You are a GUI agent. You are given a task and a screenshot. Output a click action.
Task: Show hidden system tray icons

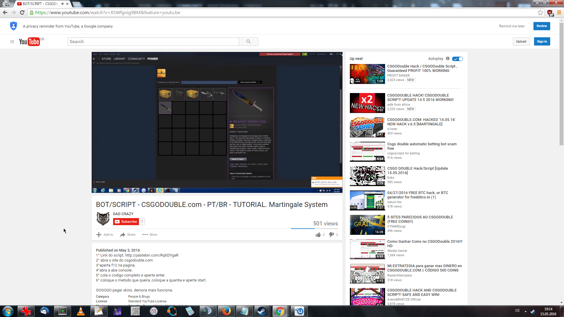pyautogui.click(x=526, y=311)
